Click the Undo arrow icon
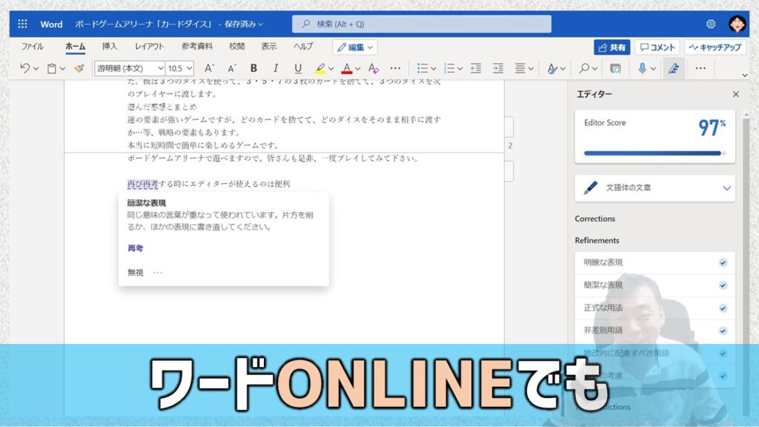This screenshot has width=759, height=427. coord(24,68)
